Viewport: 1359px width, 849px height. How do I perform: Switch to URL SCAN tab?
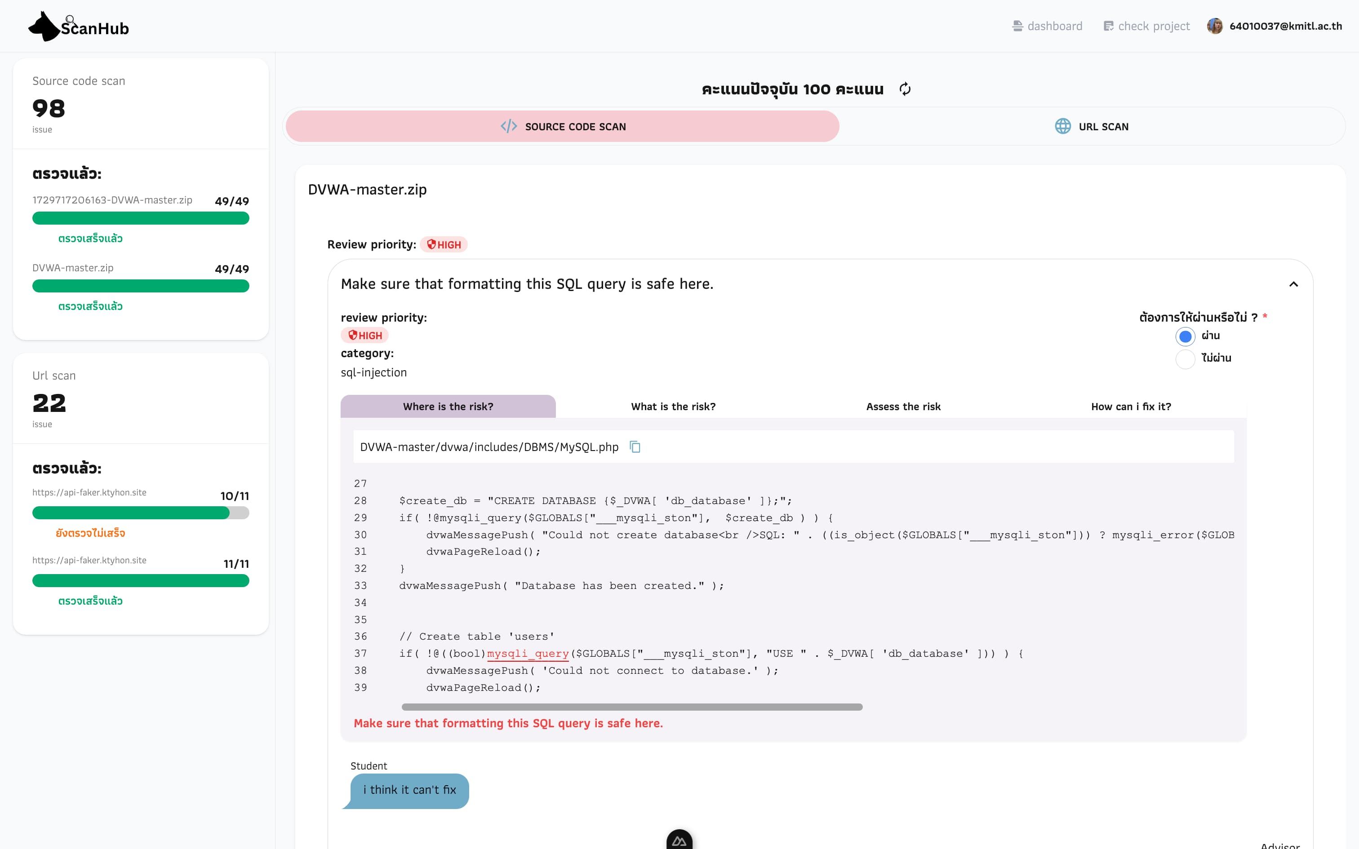pyautogui.click(x=1092, y=126)
